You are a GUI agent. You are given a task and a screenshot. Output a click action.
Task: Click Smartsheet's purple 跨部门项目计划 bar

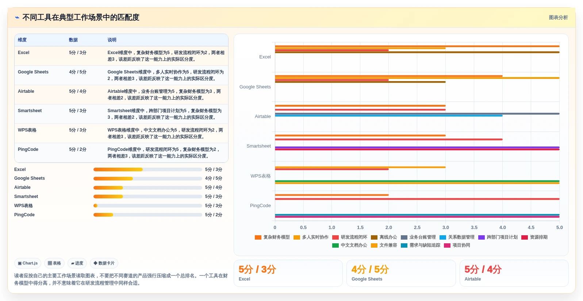click(x=417, y=147)
